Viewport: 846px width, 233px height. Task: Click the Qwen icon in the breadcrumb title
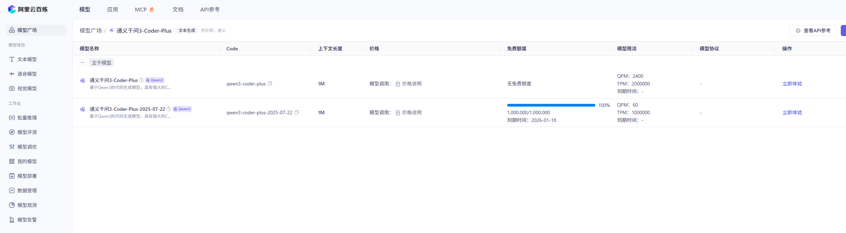coord(112,31)
